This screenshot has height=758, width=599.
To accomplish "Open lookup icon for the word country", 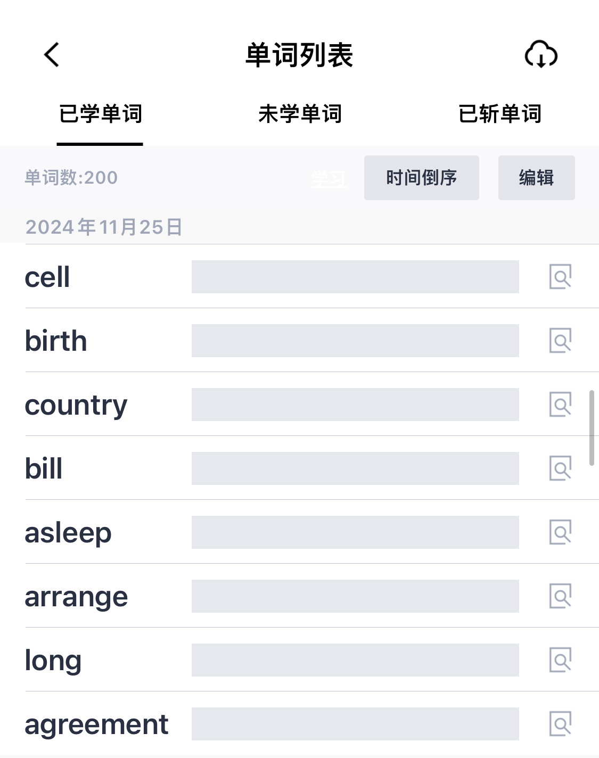I will [x=560, y=405].
